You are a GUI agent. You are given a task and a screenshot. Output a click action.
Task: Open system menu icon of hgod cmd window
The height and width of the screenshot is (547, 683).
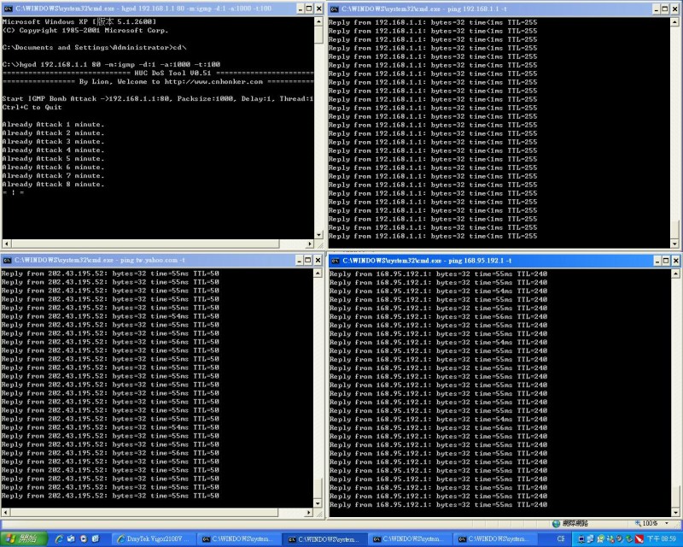click(8, 9)
